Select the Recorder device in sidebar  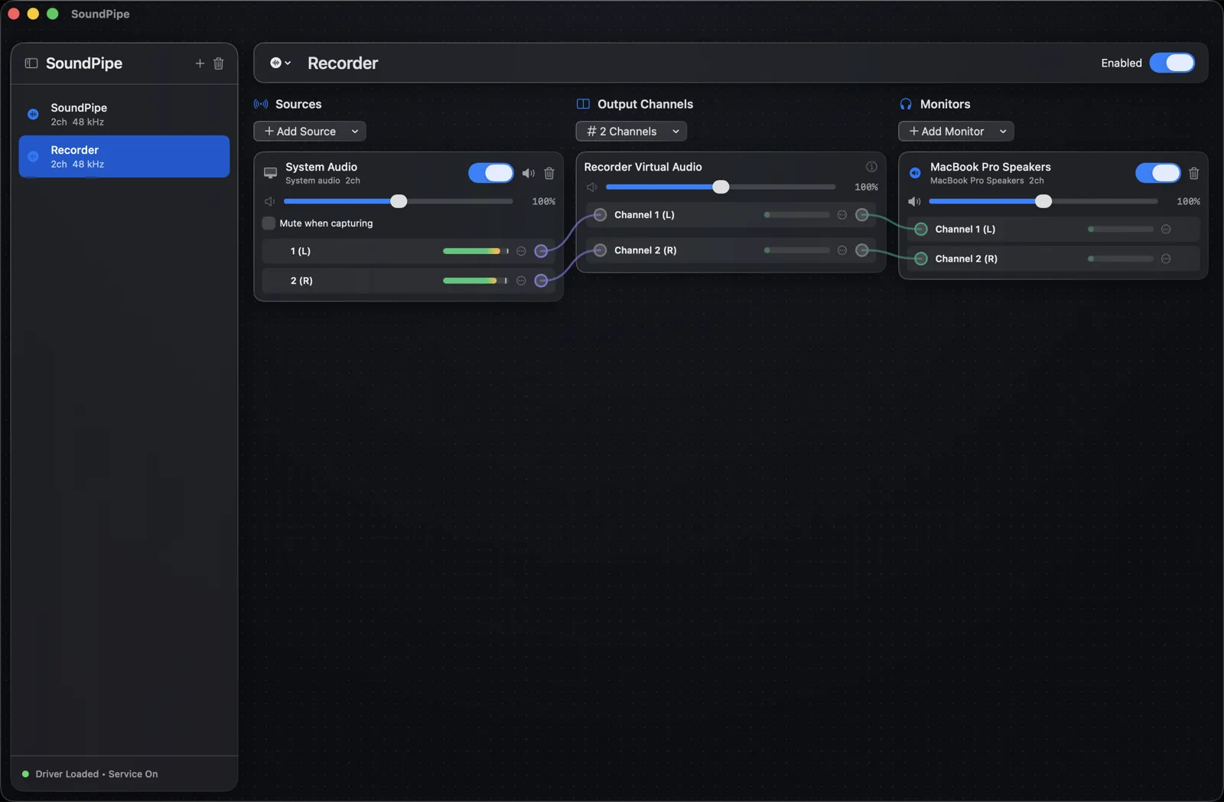tap(124, 156)
